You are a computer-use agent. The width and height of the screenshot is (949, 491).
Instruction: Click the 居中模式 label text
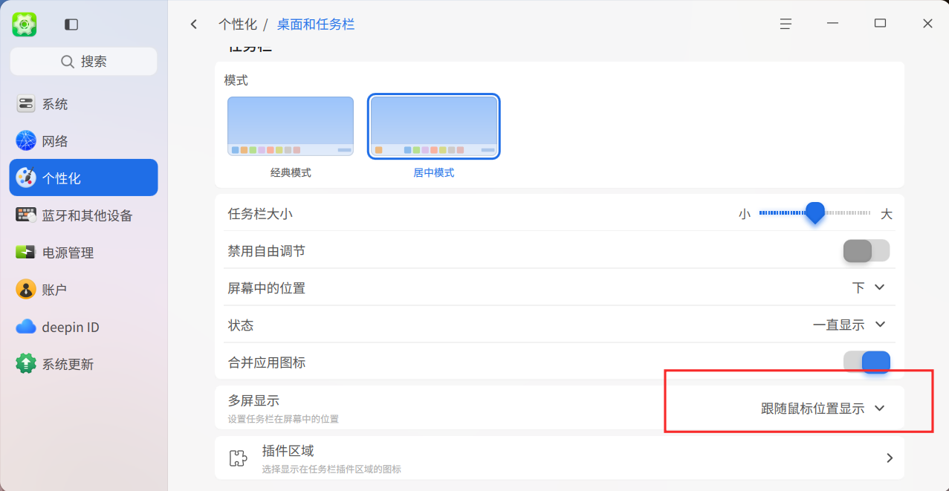click(434, 173)
